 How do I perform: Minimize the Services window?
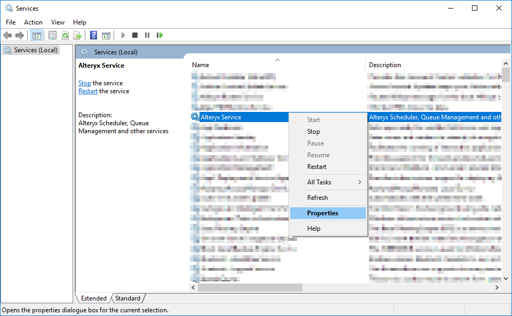click(451, 8)
